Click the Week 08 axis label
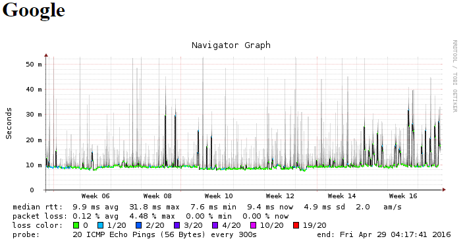465x243 pixels. point(157,196)
